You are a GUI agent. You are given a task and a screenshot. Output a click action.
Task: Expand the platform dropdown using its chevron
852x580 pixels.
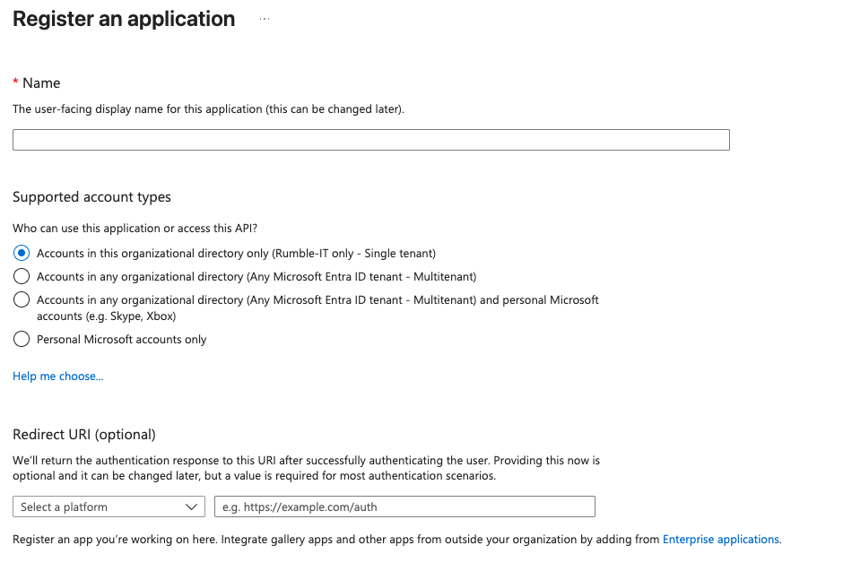[x=193, y=506]
